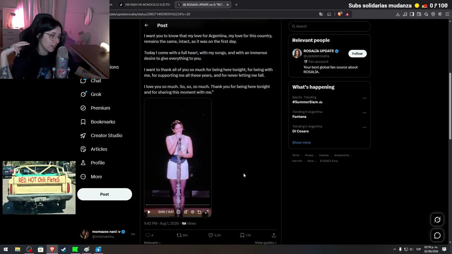Open options for Fontana trend
452x254 pixels.
tap(364, 113)
